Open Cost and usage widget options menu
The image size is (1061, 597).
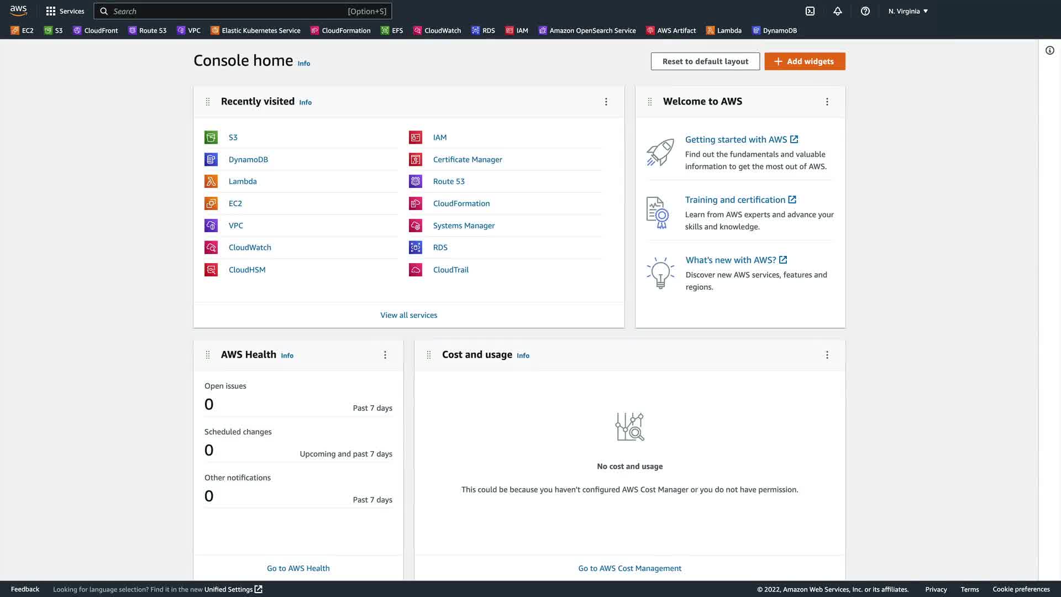[827, 355]
